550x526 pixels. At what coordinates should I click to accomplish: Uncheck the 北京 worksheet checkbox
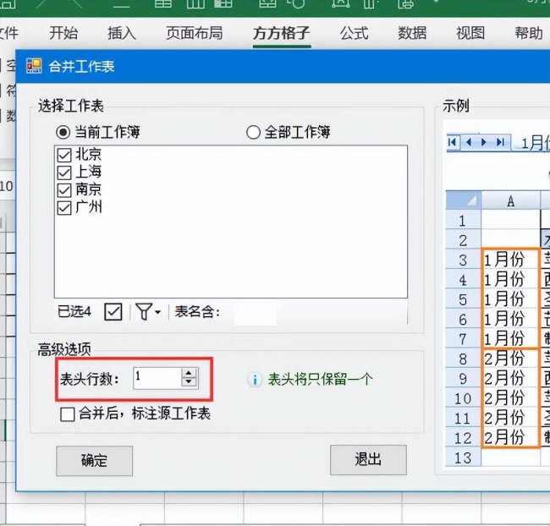click(x=64, y=154)
